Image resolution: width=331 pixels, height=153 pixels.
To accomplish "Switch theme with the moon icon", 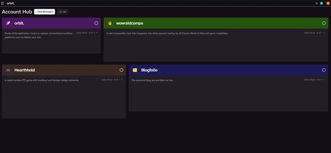I will coord(317,3).
